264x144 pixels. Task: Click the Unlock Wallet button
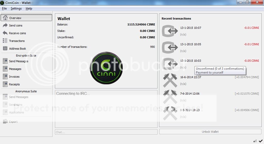point(210,132)
